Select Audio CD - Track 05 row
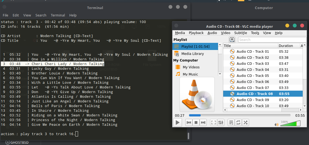The width and height of the screenshot is (309, 145). click(263, 76)
